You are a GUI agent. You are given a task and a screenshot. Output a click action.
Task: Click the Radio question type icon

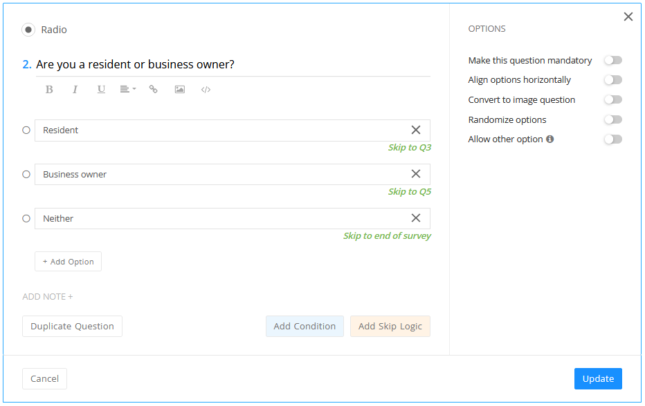tap(28, 30)
